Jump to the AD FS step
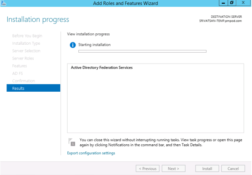 pyautogui.click(x=18, y=73)
